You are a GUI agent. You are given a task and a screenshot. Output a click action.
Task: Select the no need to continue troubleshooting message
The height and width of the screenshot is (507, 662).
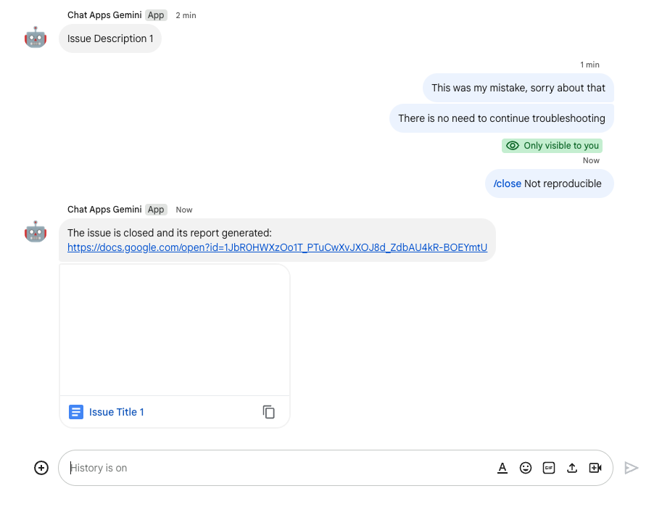click(501, 118)
